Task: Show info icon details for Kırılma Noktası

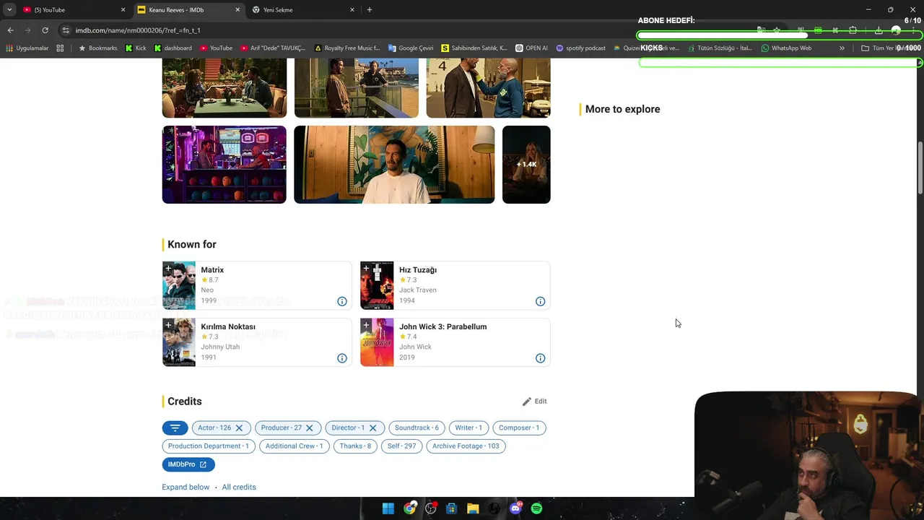Action: tap(342, 358)
